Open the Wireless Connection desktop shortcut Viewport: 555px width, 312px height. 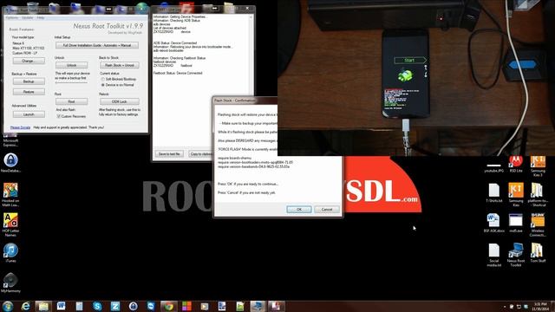pos(538,224)
